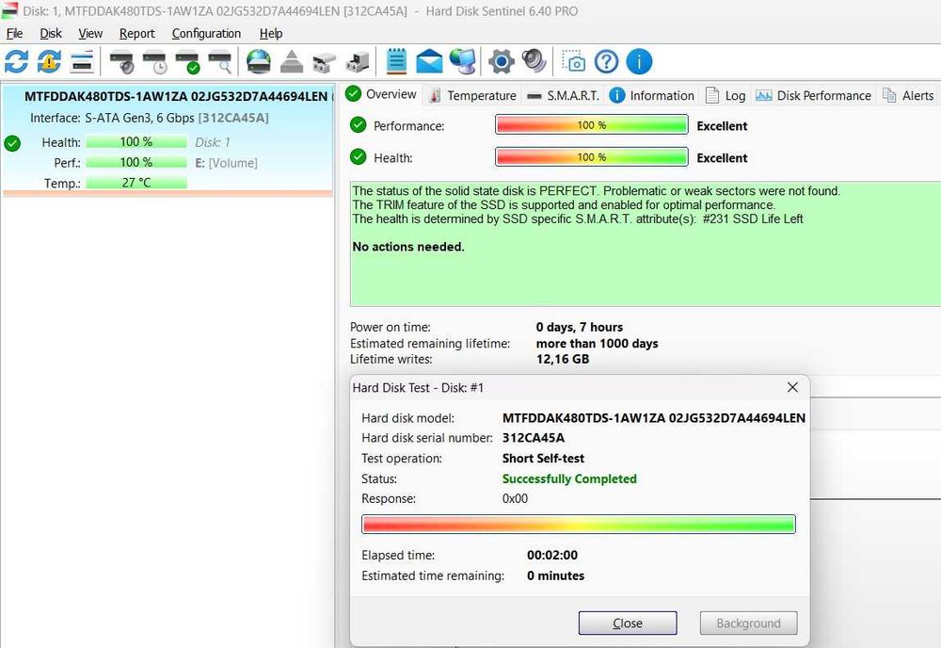Image resolution: width=941 pixels, height=648 pixels.
Task: Click the stacked disk list toolbar icon
Action: 82,61
